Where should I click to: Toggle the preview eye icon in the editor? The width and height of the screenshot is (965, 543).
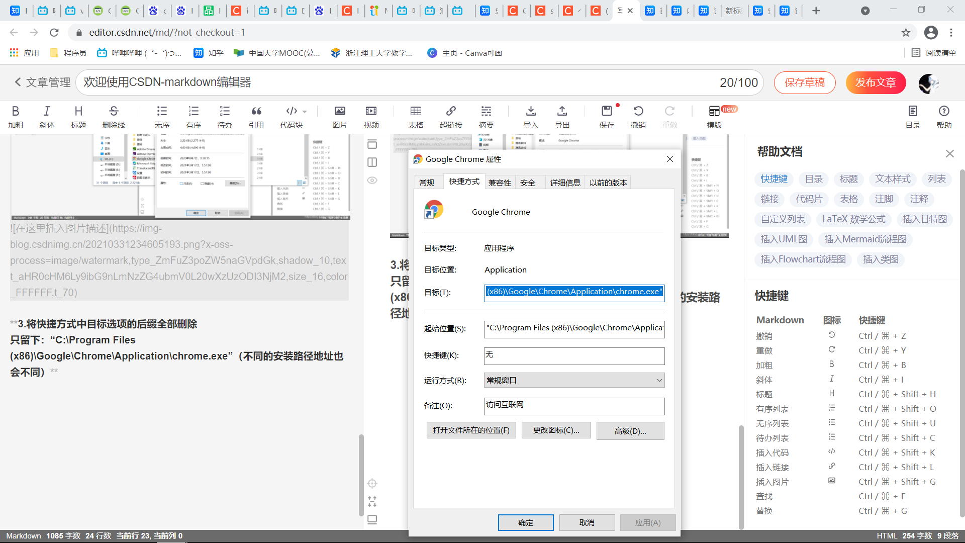click(372, 180)
